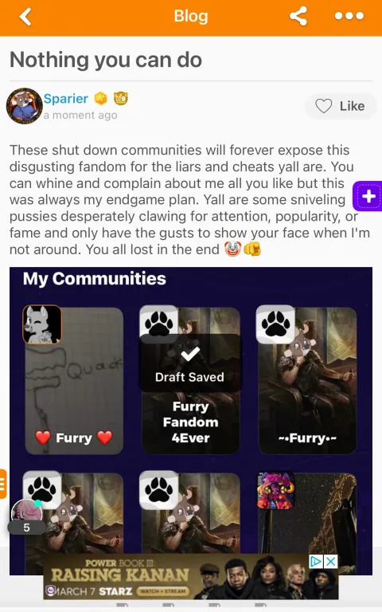The image size is (382, 612).
Task: Tap the Lv9 level badge
Action: point(121,98)
